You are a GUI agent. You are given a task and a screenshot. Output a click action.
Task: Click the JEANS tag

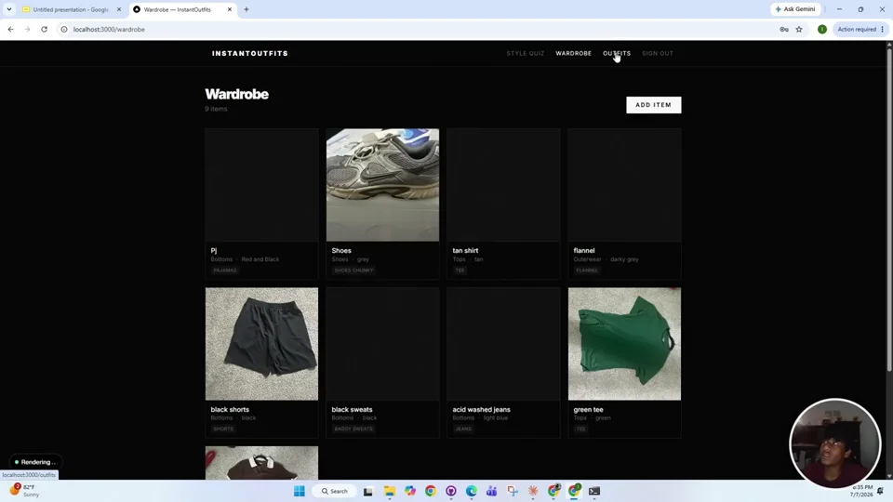[463, 429]
